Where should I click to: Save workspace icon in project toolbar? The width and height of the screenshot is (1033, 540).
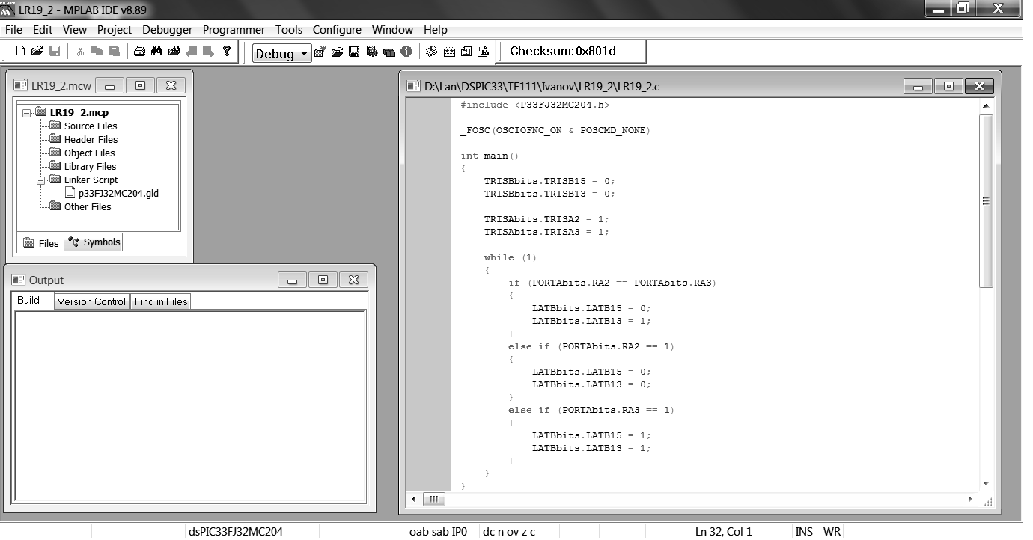point(354,52)
